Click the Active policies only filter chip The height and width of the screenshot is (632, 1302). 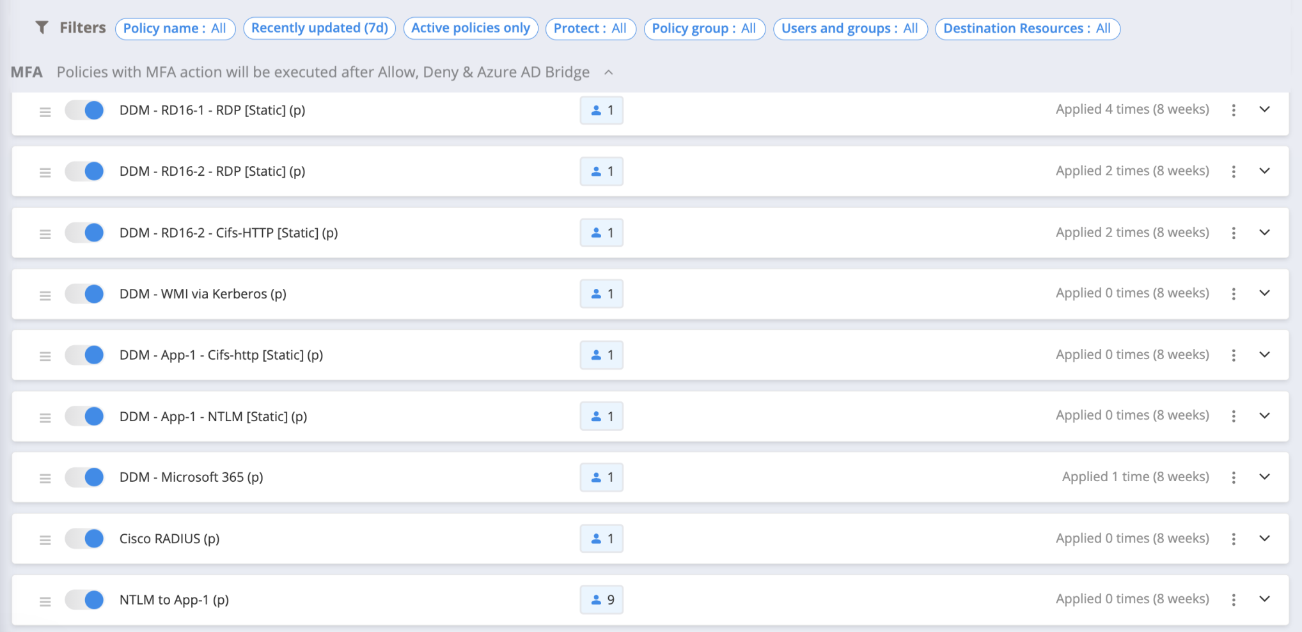470,28
